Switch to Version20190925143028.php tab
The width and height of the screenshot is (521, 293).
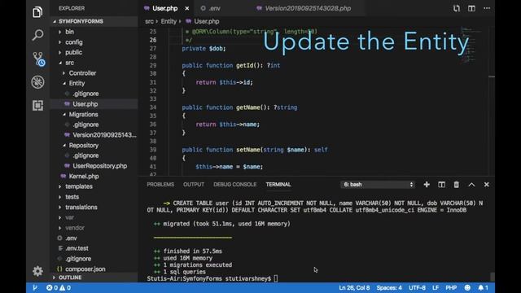308,8
